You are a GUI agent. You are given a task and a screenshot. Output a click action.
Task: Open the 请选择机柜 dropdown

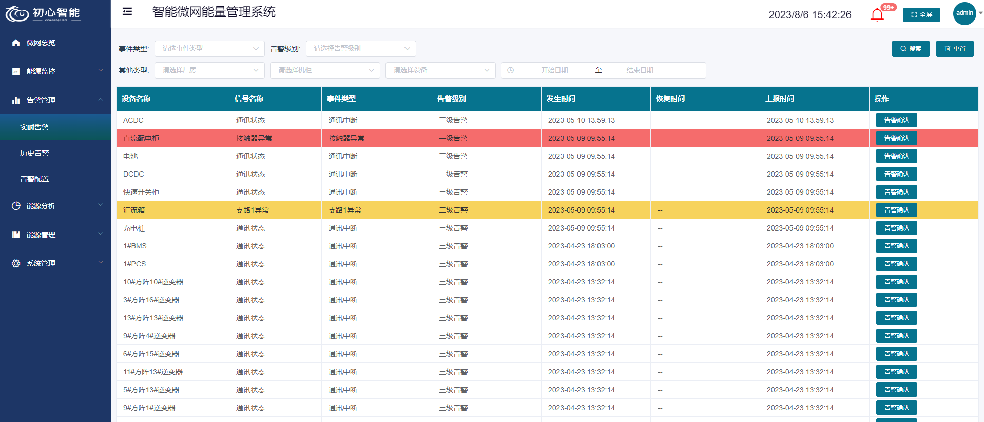325,70
